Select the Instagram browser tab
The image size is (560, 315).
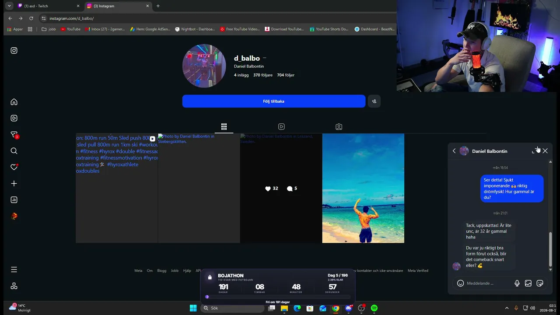point(118,6)
